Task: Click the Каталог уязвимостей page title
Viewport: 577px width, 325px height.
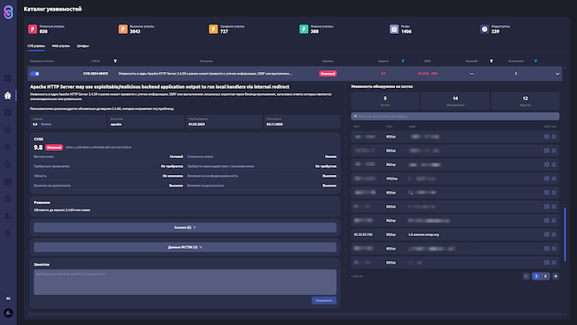Action: pos(52,9)
